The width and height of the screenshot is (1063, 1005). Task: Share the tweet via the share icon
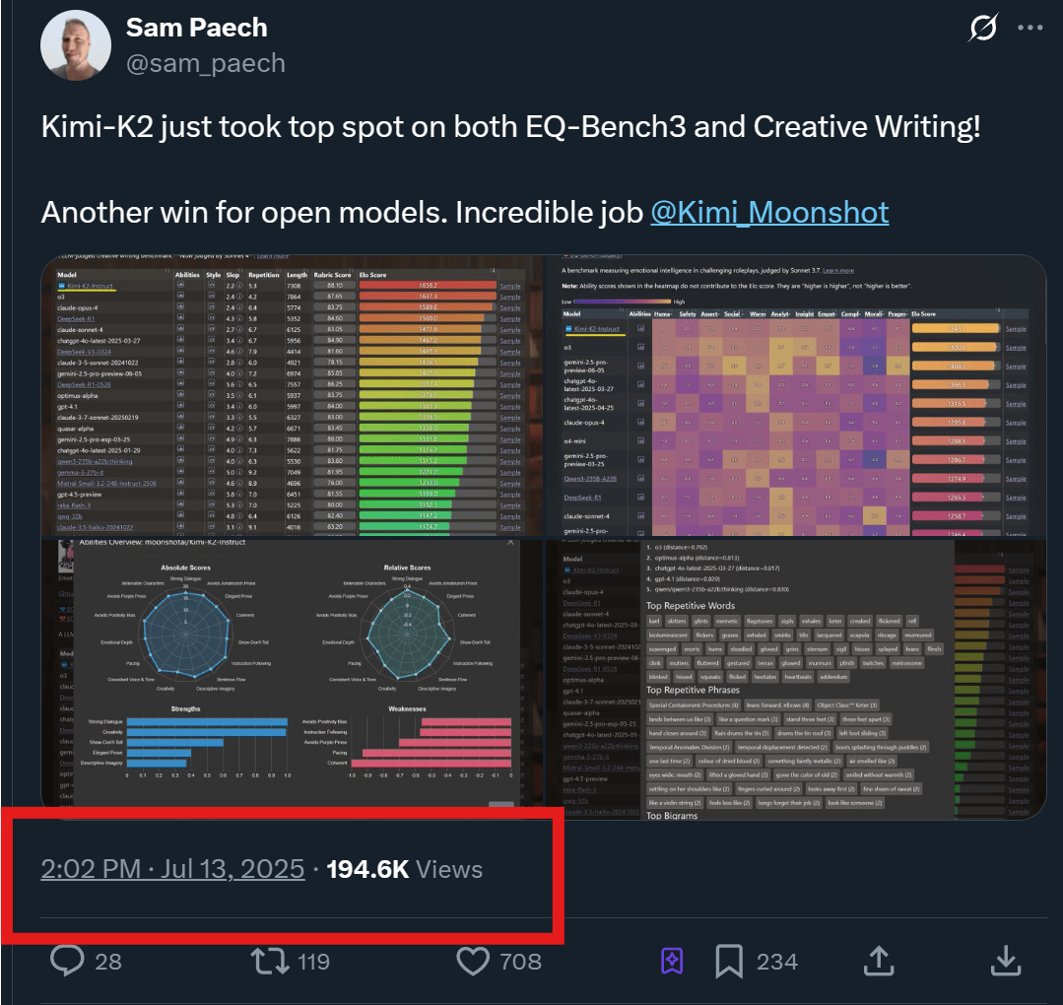point(877,961)
